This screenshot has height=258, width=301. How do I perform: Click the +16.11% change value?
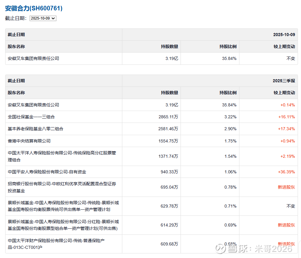coord(286,117)
